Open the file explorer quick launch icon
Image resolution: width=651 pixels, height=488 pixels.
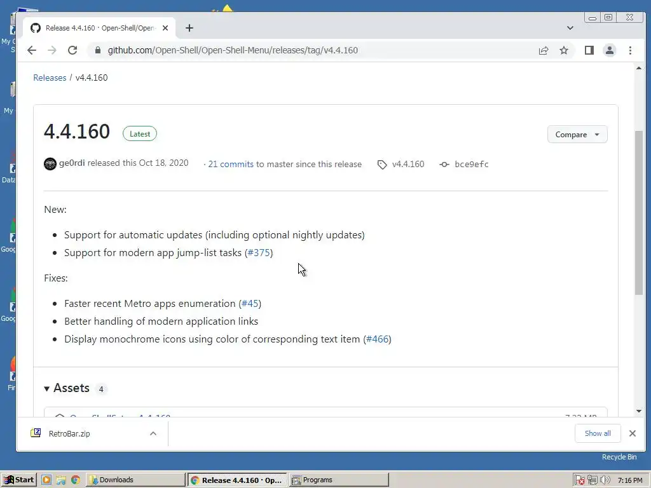pyautogui.click(x=61, y=480)
